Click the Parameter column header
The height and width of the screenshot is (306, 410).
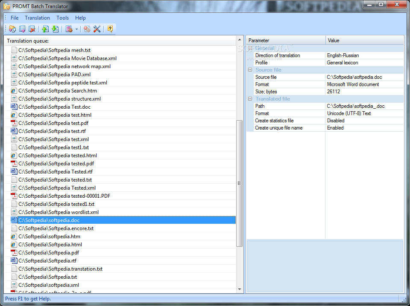pos(286,40)
